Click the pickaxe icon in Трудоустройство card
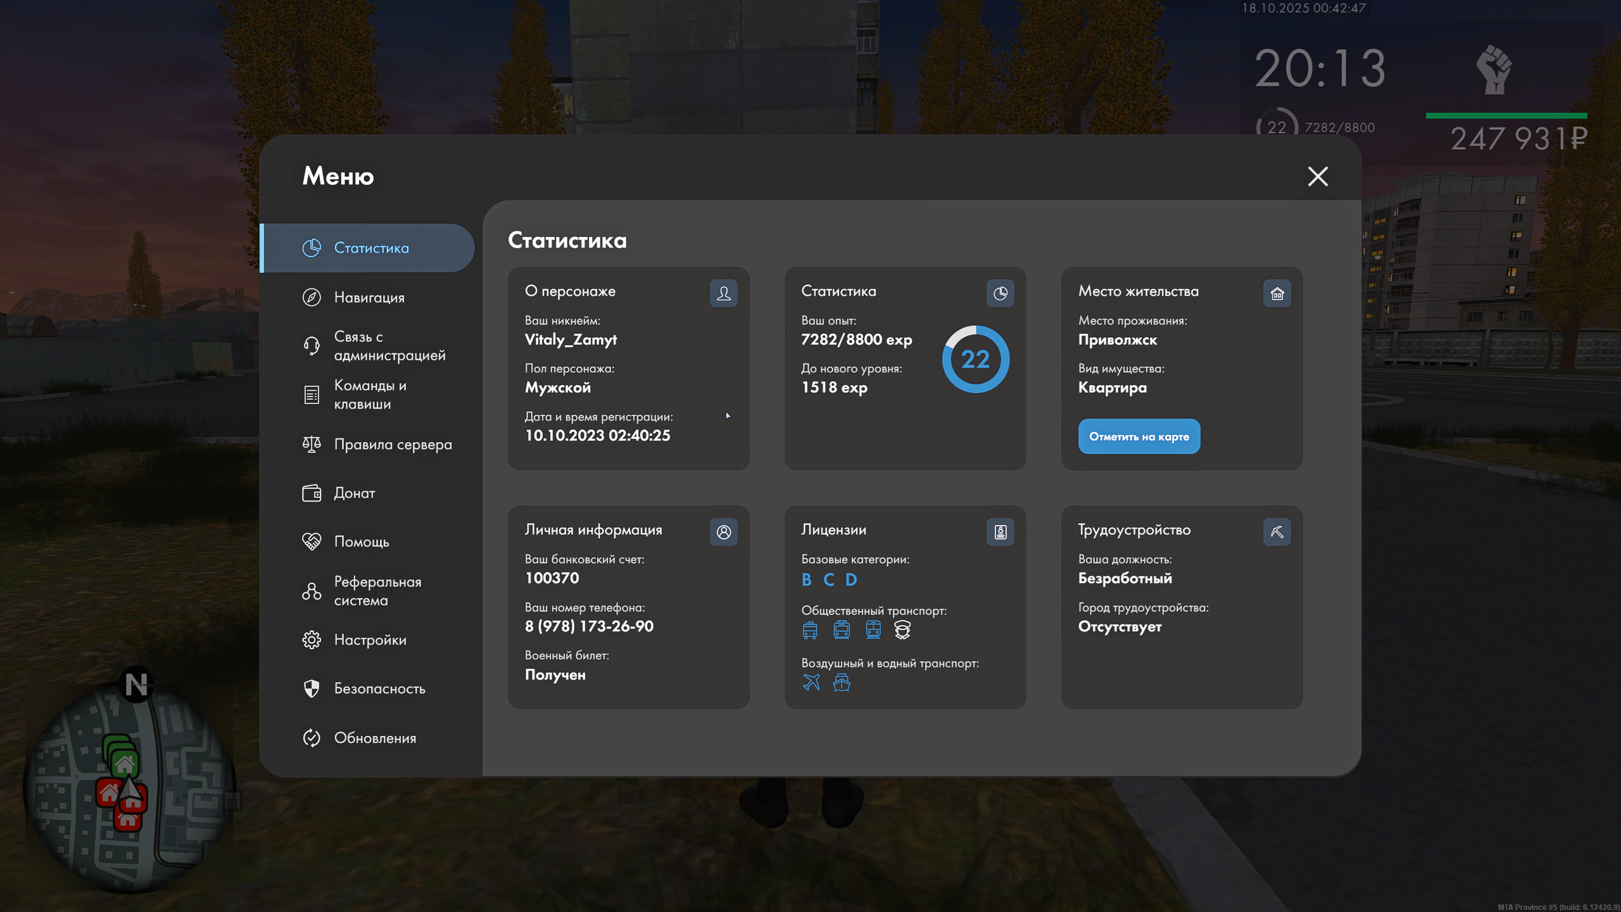 1277,532
